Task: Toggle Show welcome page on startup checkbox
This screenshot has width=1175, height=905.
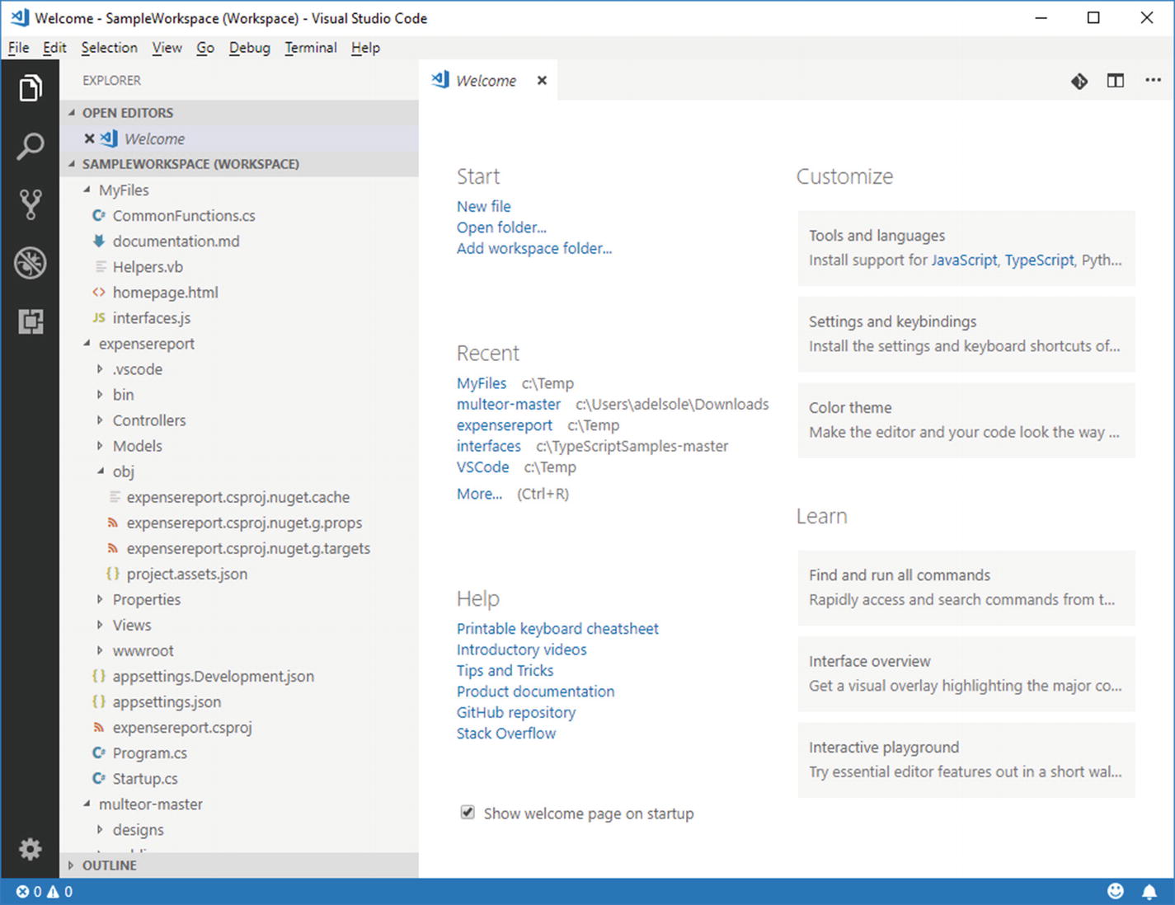Action: (468, 813)
